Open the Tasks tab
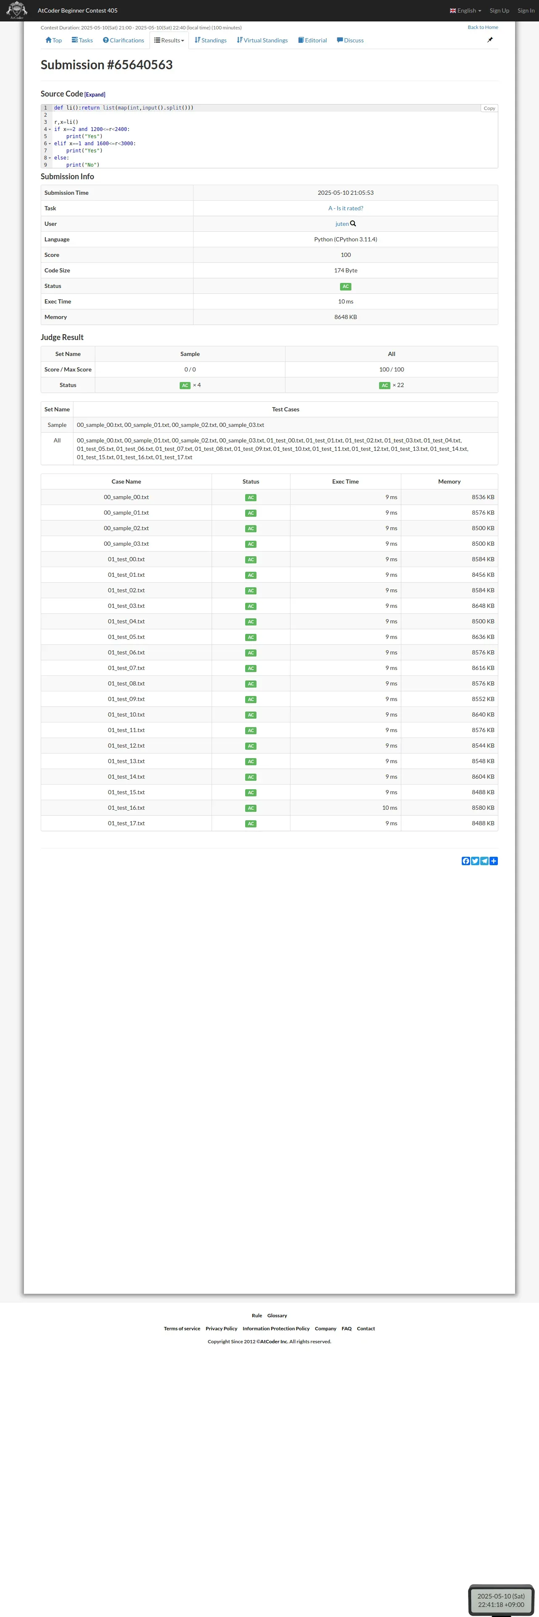 (x=82, y=40)
